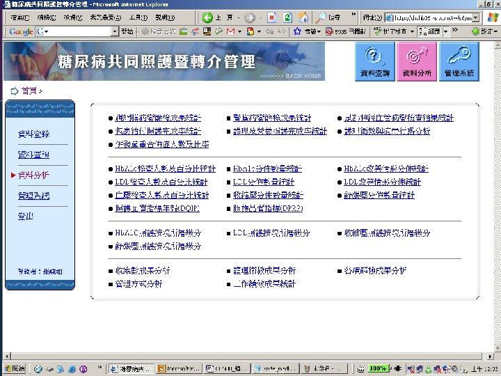Expand the Google toolbar overflow chevron
Image resolution: width=501 pixels, height=376 pixels.
(455, 30)
